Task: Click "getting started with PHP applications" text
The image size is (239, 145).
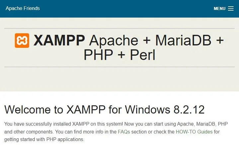Action: coord(44,139)
